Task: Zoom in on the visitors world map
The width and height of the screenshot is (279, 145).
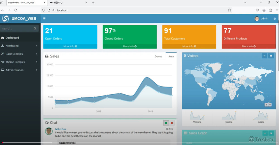Action: (266, 105)
